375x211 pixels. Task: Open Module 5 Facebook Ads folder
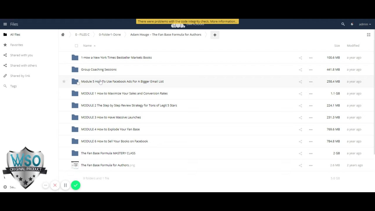click(122, 81)
